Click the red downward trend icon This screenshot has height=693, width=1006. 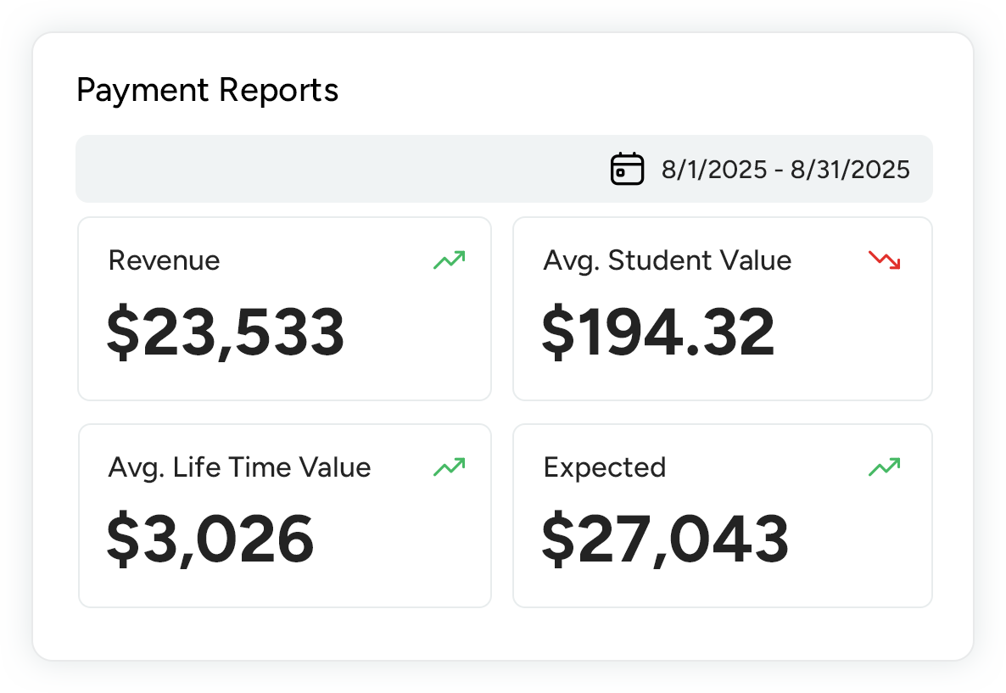(x=884, y=260)
